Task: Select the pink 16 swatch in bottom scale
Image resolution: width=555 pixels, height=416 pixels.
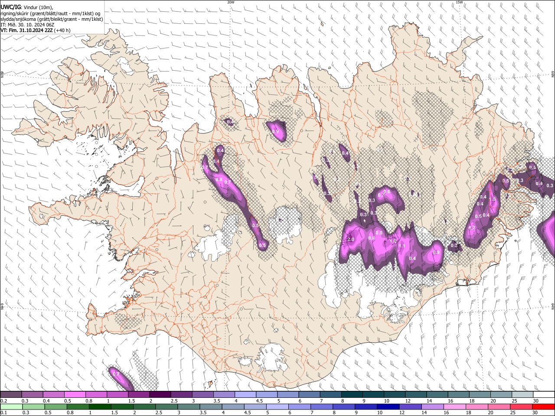Action: pos(454,406)
